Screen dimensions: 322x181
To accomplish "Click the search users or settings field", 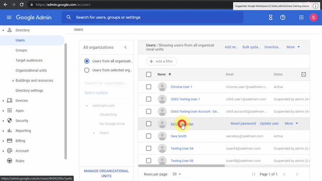I will [x=153, y=17].
